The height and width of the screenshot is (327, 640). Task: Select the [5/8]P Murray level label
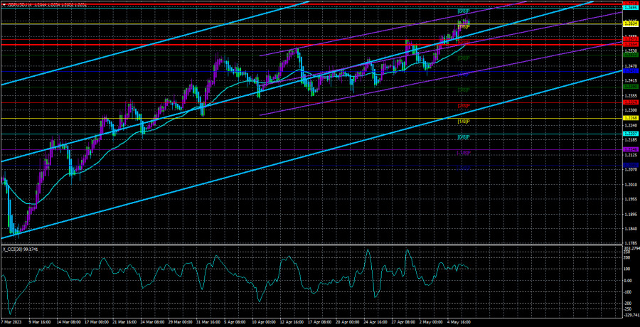(x=463, y=58)
